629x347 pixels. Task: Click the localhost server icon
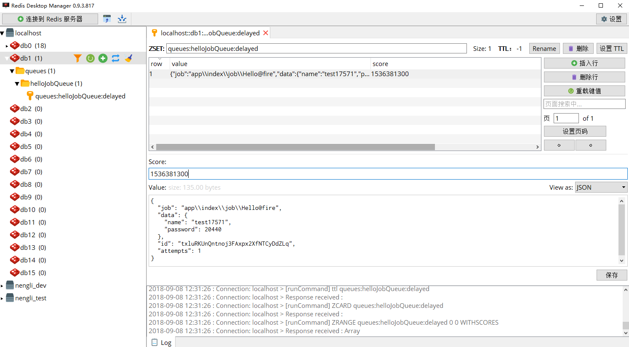(10, 33)
